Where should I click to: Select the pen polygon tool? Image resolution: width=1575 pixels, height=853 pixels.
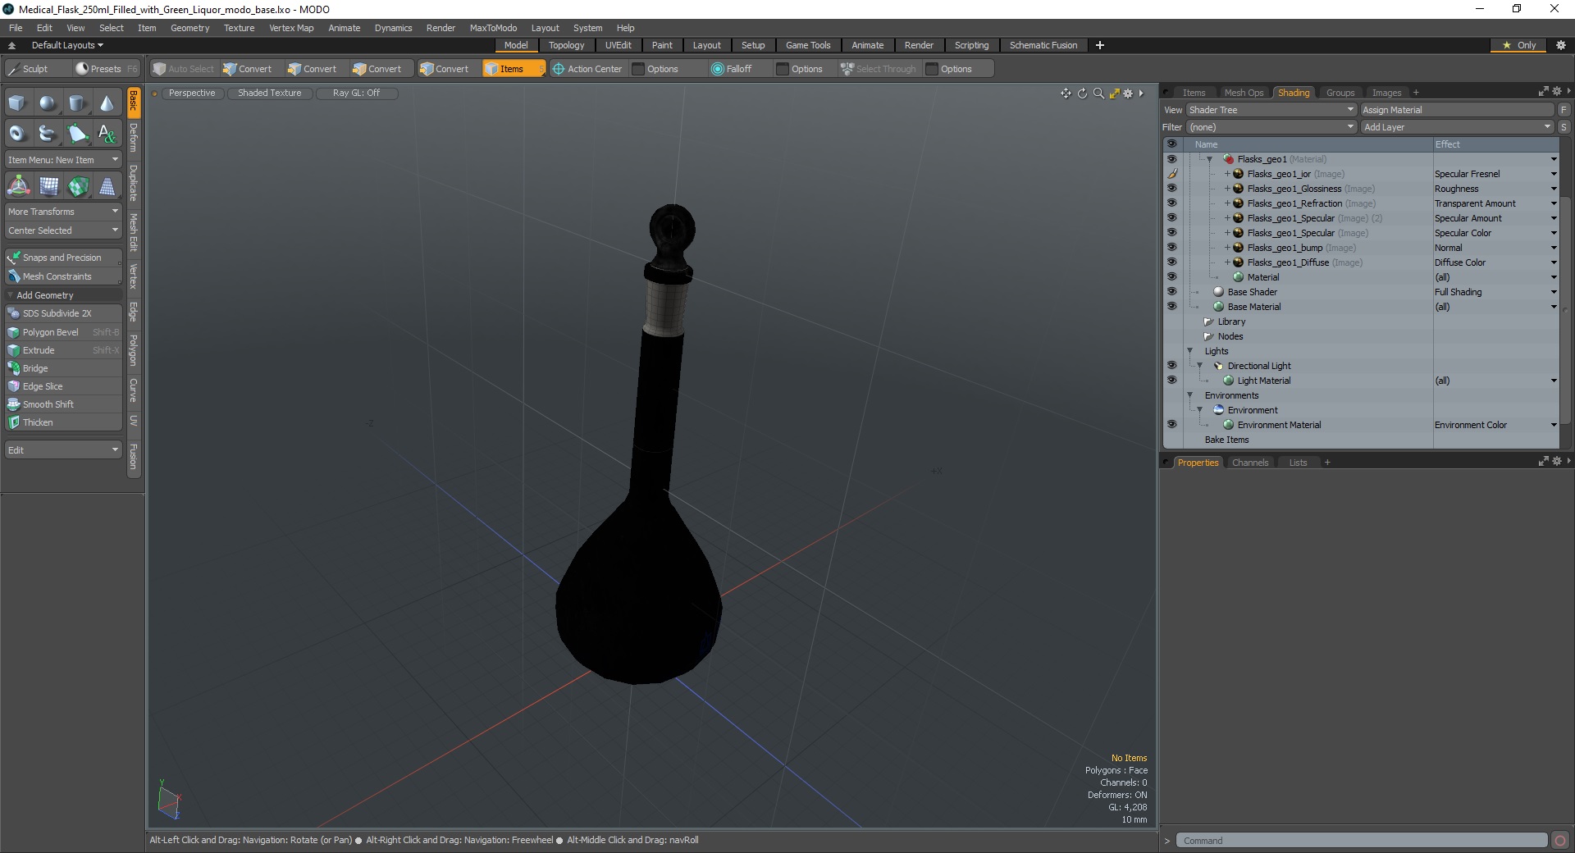coord(77,133)
